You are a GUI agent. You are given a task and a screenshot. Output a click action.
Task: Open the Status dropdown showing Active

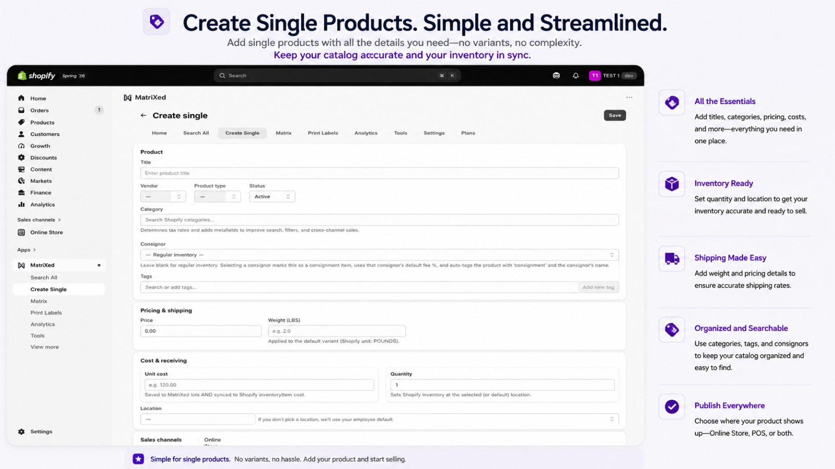point(272,196)
